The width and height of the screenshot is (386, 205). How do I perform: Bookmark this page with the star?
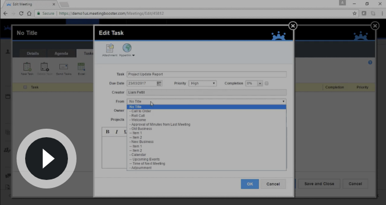[x=355, y=13]
